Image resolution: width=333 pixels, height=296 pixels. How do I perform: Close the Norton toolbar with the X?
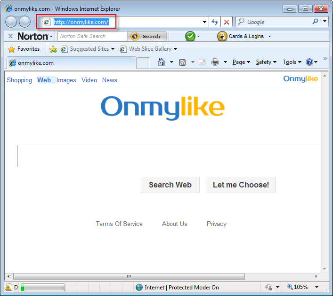pyautogui.click(x=10, y=36)
